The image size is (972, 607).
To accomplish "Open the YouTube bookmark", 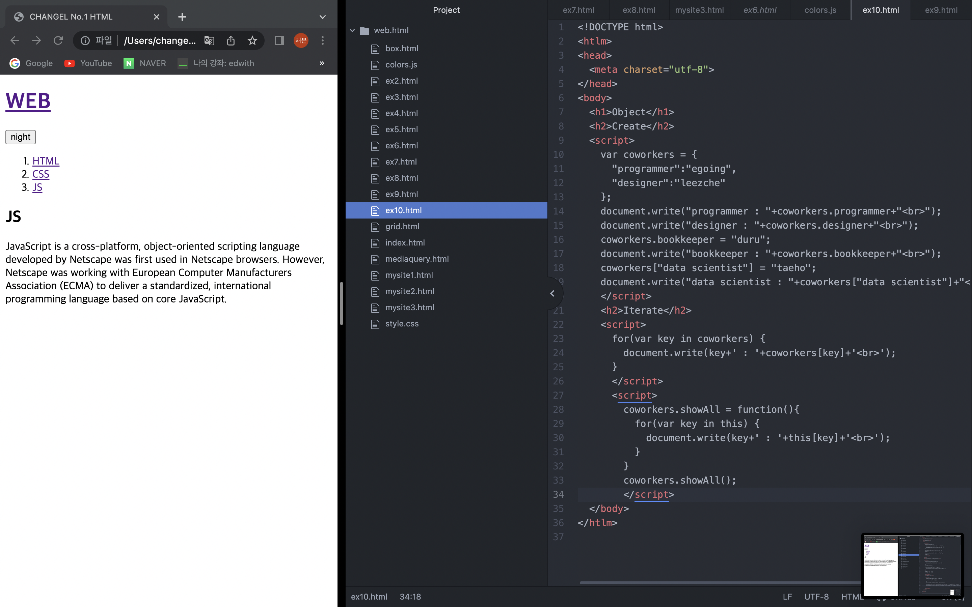I will coord(88,63).
